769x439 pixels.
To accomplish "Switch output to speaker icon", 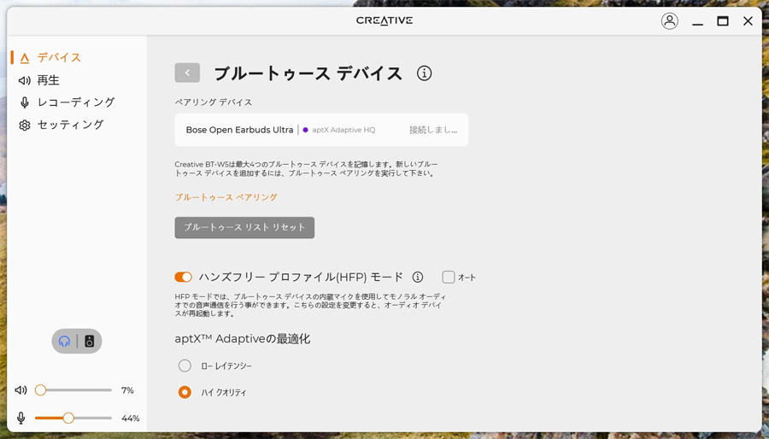I will 89,341.
